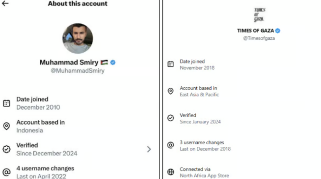This screenshot has height=179, width=321.
Task: Click the @ icon beside 3 username changes
Action: click(171, 145)
